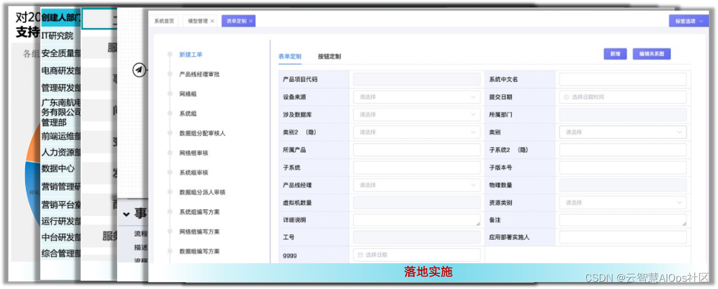Click the 产品项目代码 input field
The image size is (718, 289).
417,79
